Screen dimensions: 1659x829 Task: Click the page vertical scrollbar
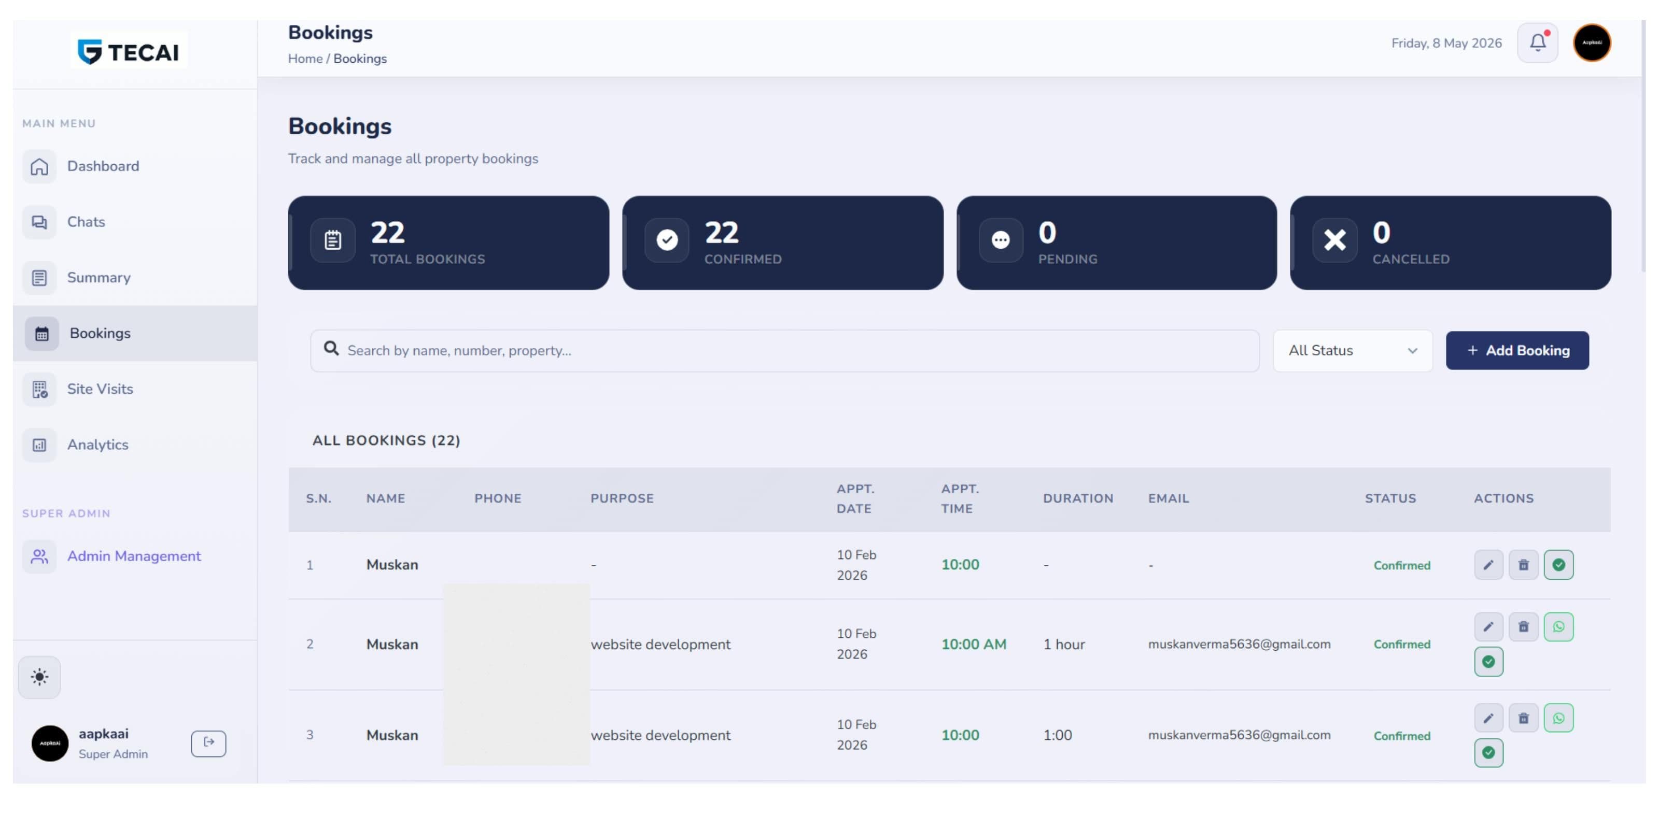point(1643,145)
